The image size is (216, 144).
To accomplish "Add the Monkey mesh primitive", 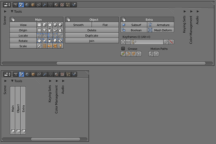I will point(44,30).
